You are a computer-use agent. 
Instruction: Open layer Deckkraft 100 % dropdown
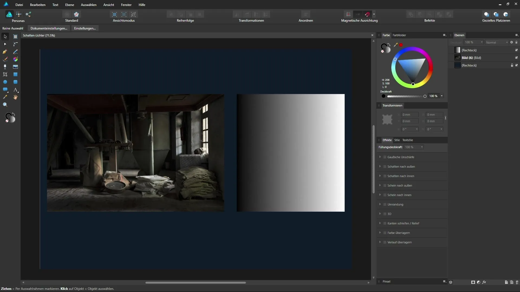473,42
